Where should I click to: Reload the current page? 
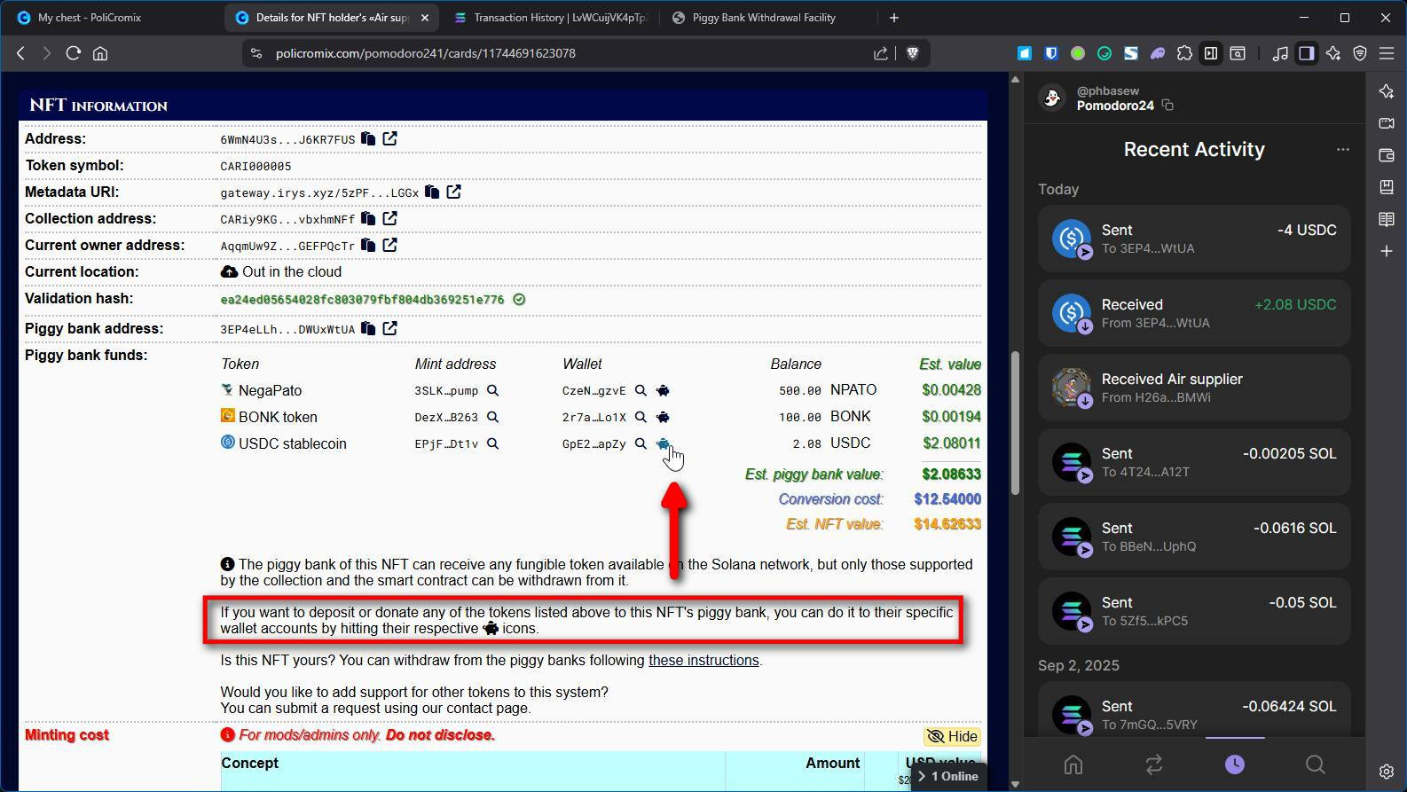[x=74, y=53]
